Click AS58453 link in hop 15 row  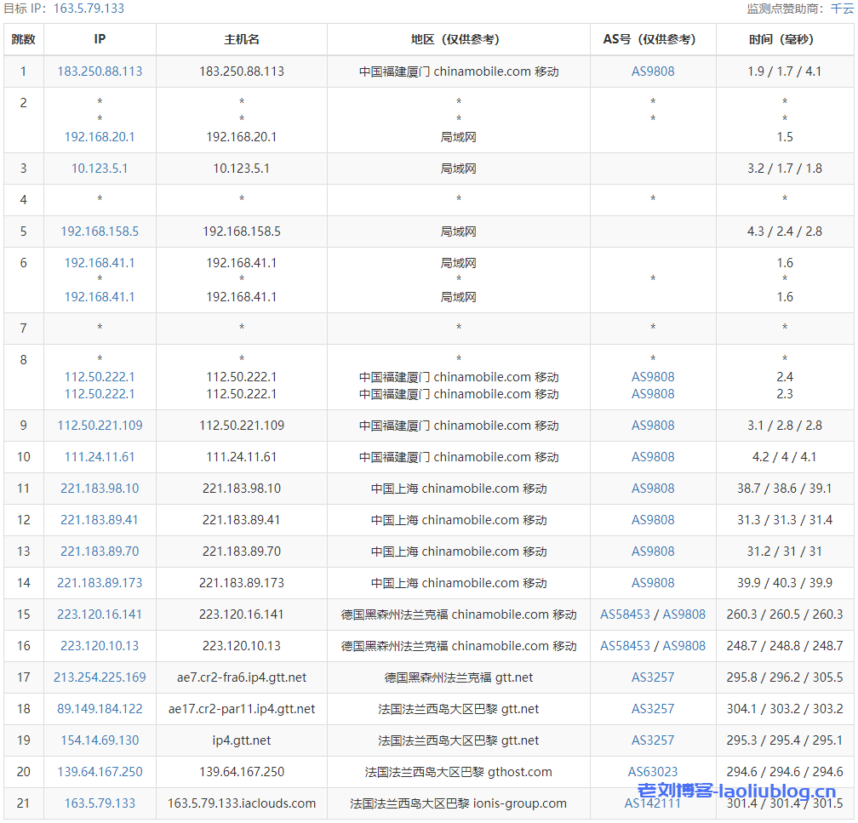[625, 614]
